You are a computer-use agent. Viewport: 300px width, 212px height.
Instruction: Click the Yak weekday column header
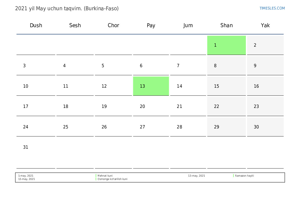pos(265,25)
